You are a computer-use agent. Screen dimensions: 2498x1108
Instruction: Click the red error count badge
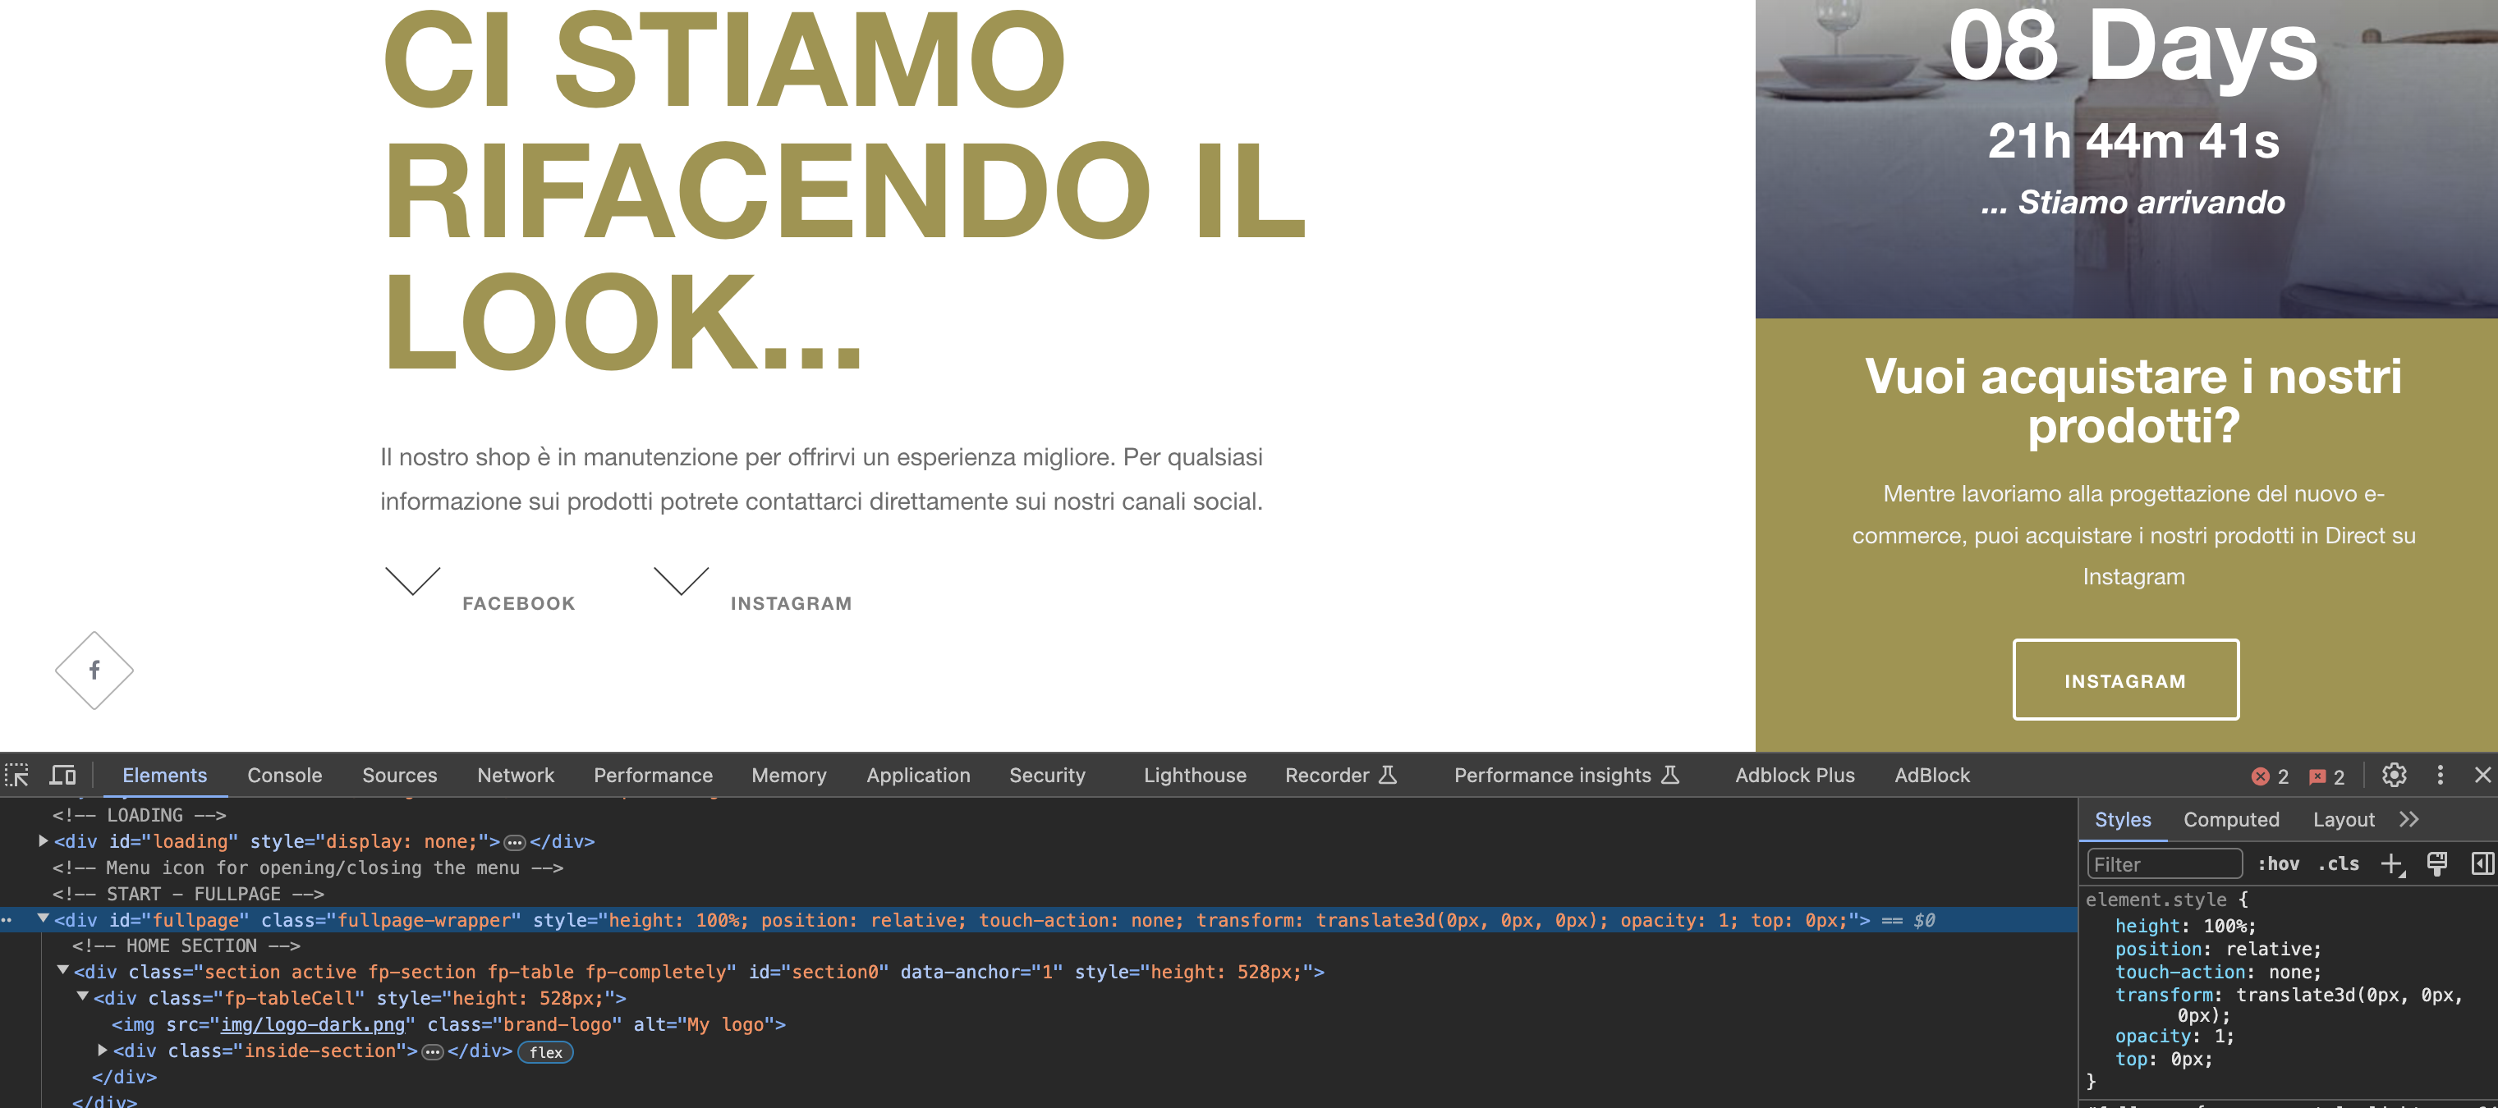click(2269, 776)
